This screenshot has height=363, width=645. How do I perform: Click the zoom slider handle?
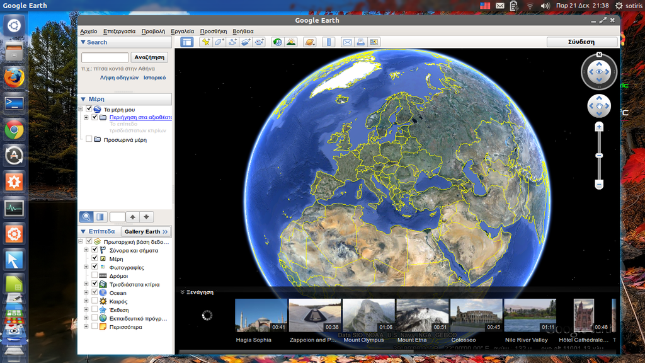tap(599, 156)
